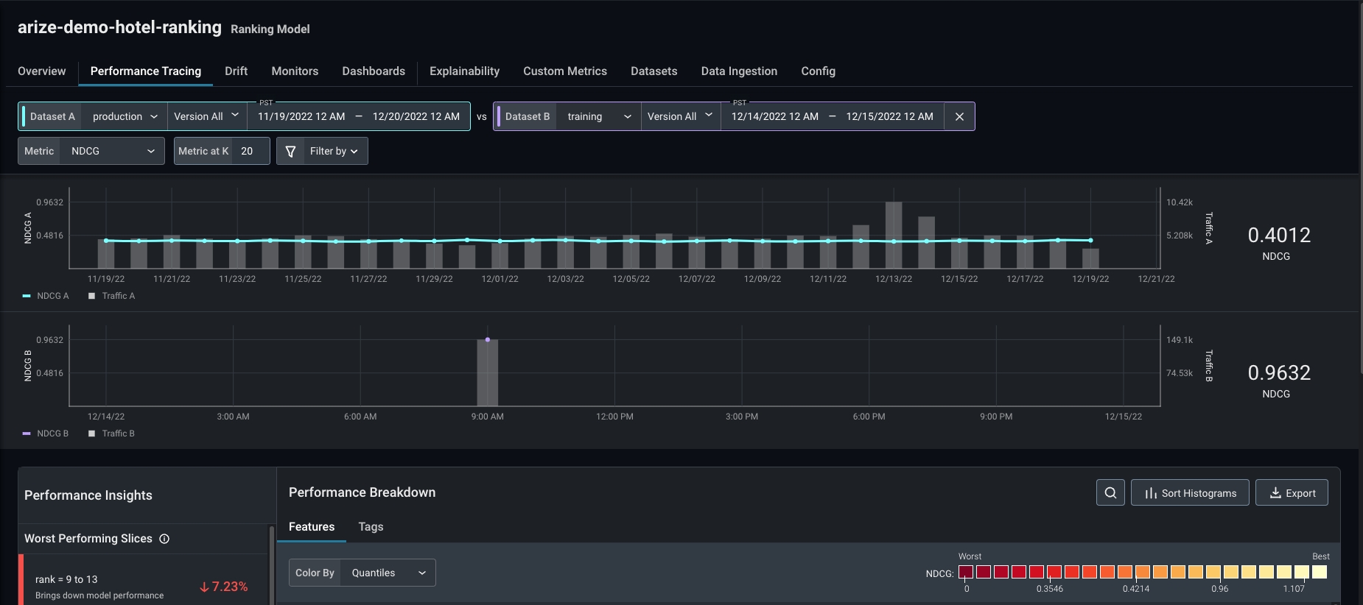Open the Metric NDCG dropdown
The height and width of the screenshot is (605, 1363).
tap(112, 151)
